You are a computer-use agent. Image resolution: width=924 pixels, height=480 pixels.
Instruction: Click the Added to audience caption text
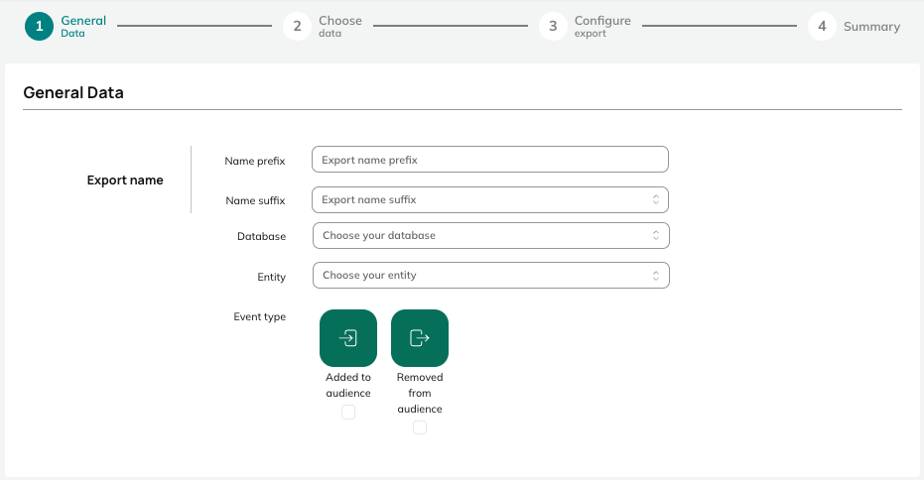point(348,385)
